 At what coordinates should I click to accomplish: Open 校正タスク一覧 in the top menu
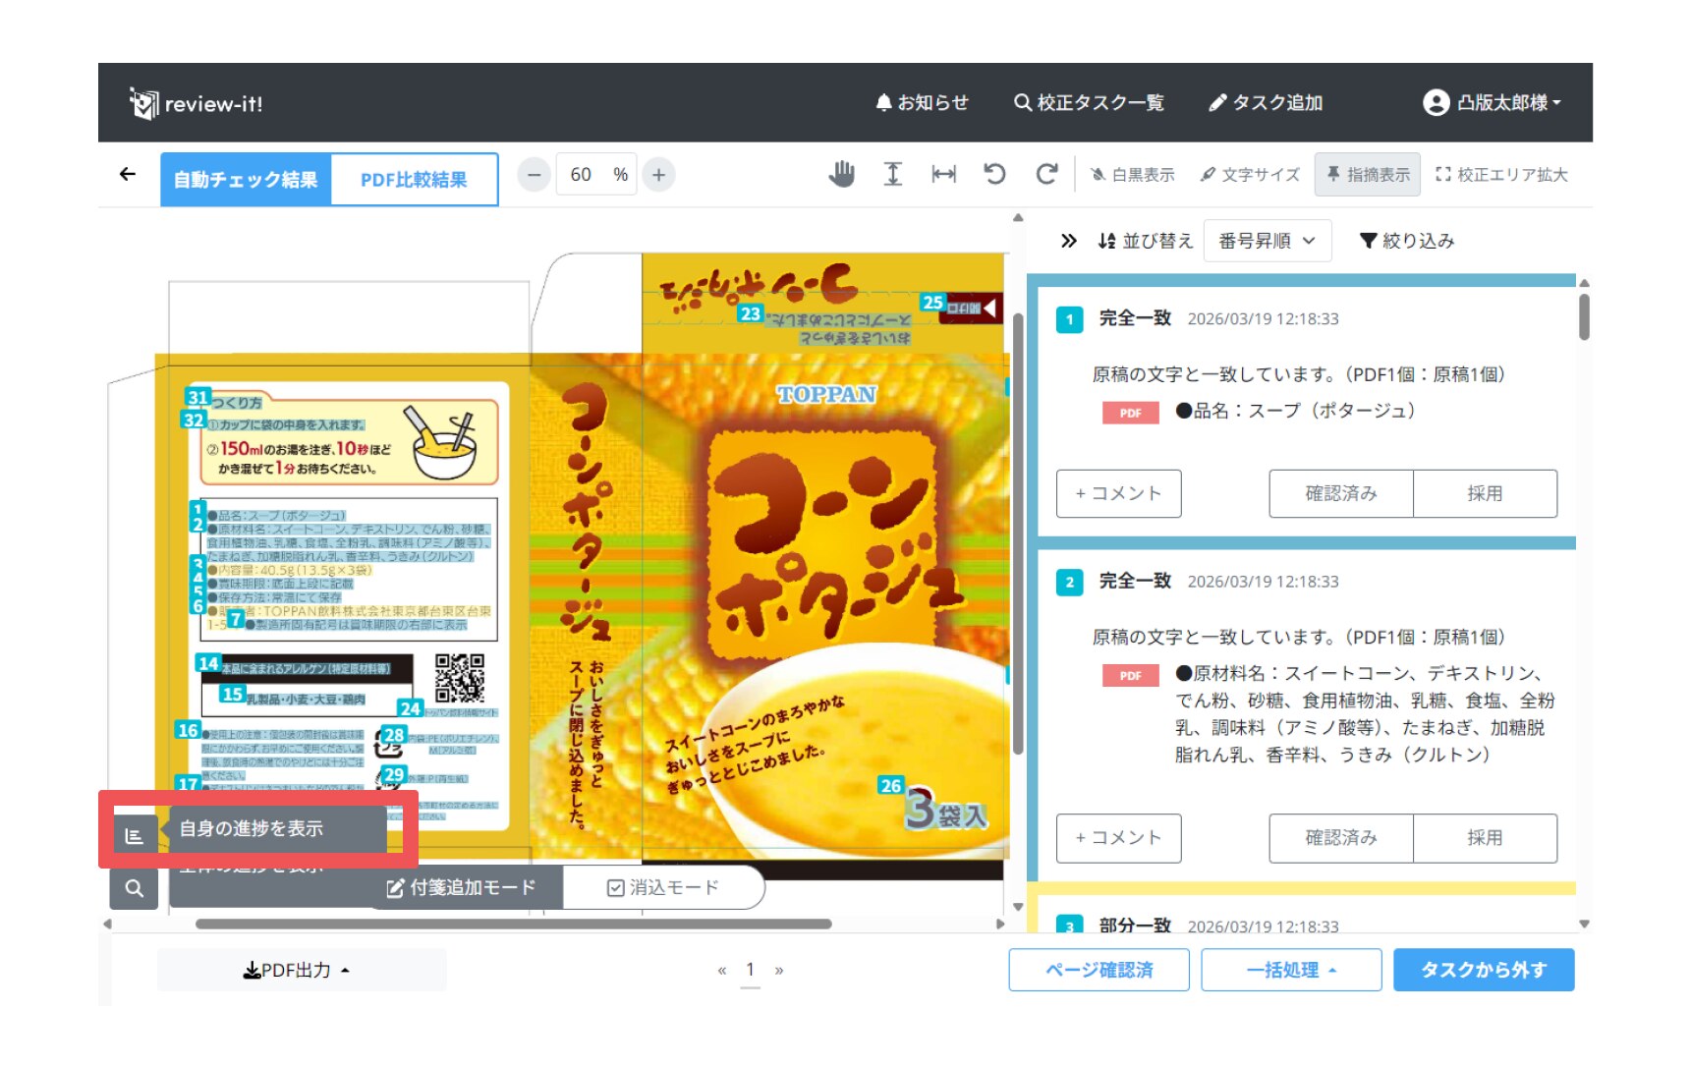pos(1089,103)
